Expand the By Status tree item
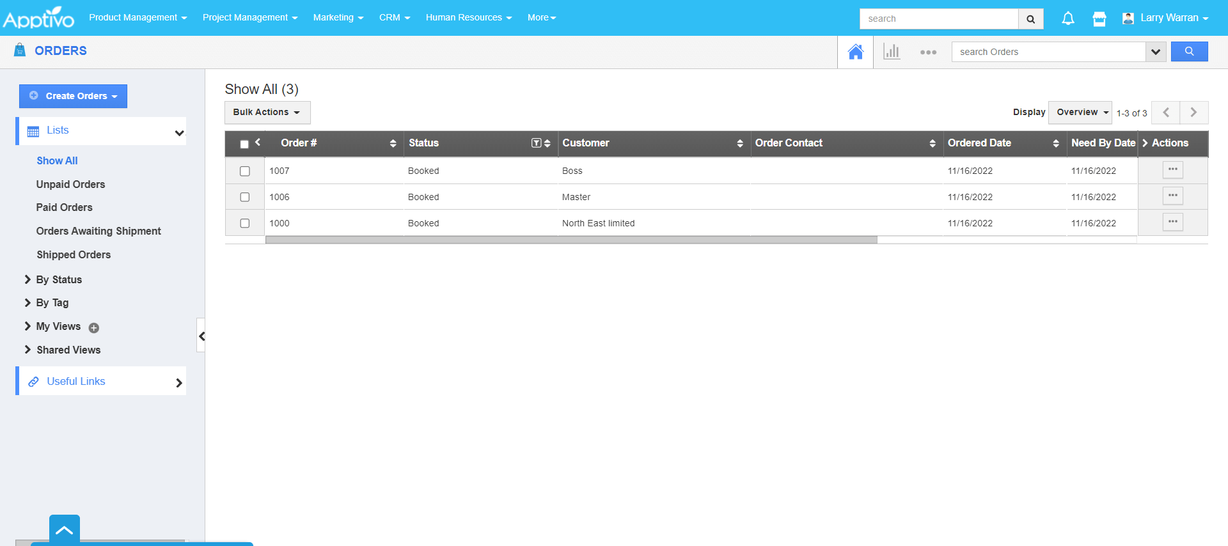This screenshot has height=546, width=1228. coord(28,279)
